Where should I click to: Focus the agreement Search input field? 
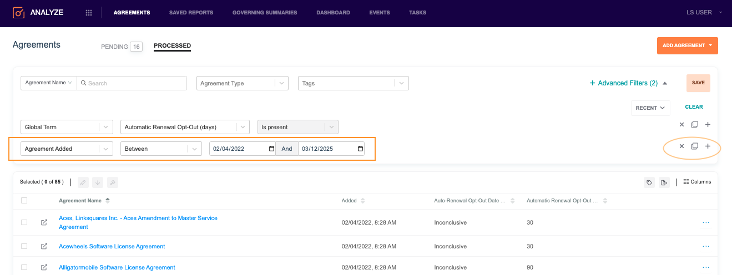pyautogui.click(x=132, y=83)
